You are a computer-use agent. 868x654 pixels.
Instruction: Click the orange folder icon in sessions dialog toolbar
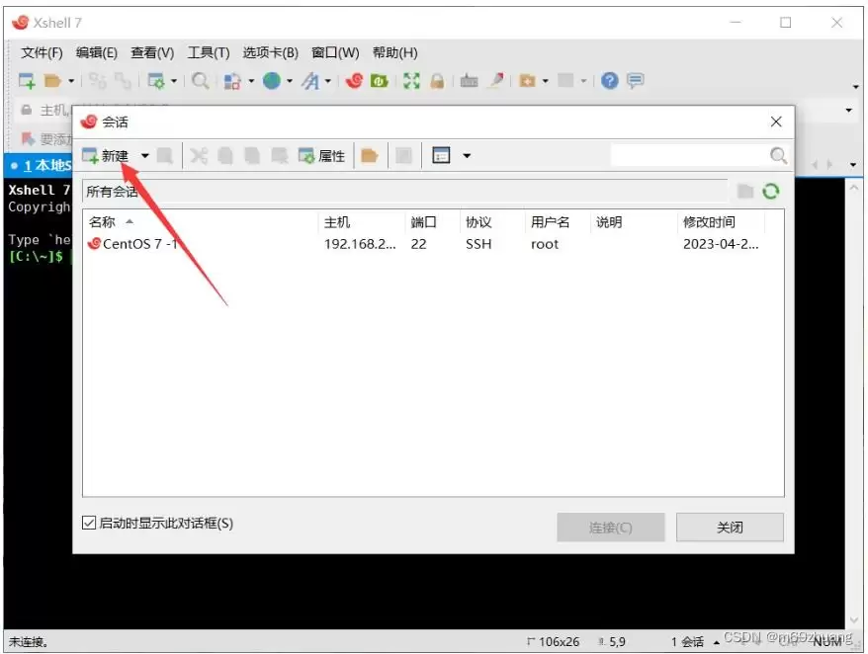click(369, 156)
